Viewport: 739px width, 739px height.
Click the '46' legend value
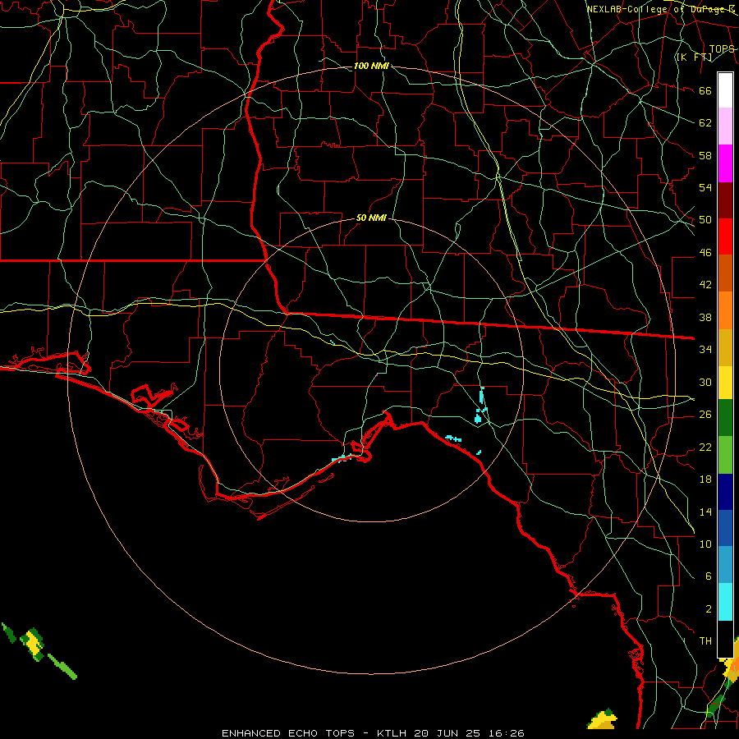click(705, 253)
